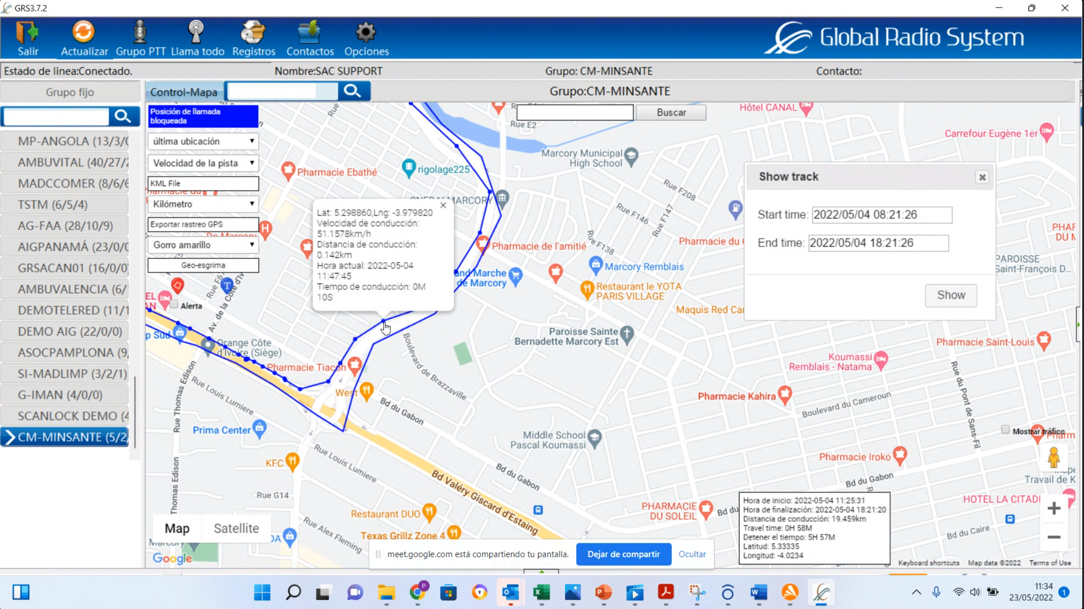
Task: Select the Grupo fijo tab
Action: 70,92
